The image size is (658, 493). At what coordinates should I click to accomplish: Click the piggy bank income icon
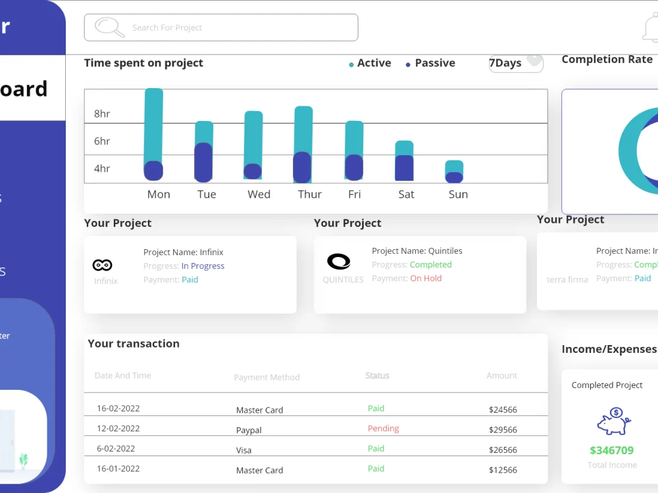(x=614, y=421)
